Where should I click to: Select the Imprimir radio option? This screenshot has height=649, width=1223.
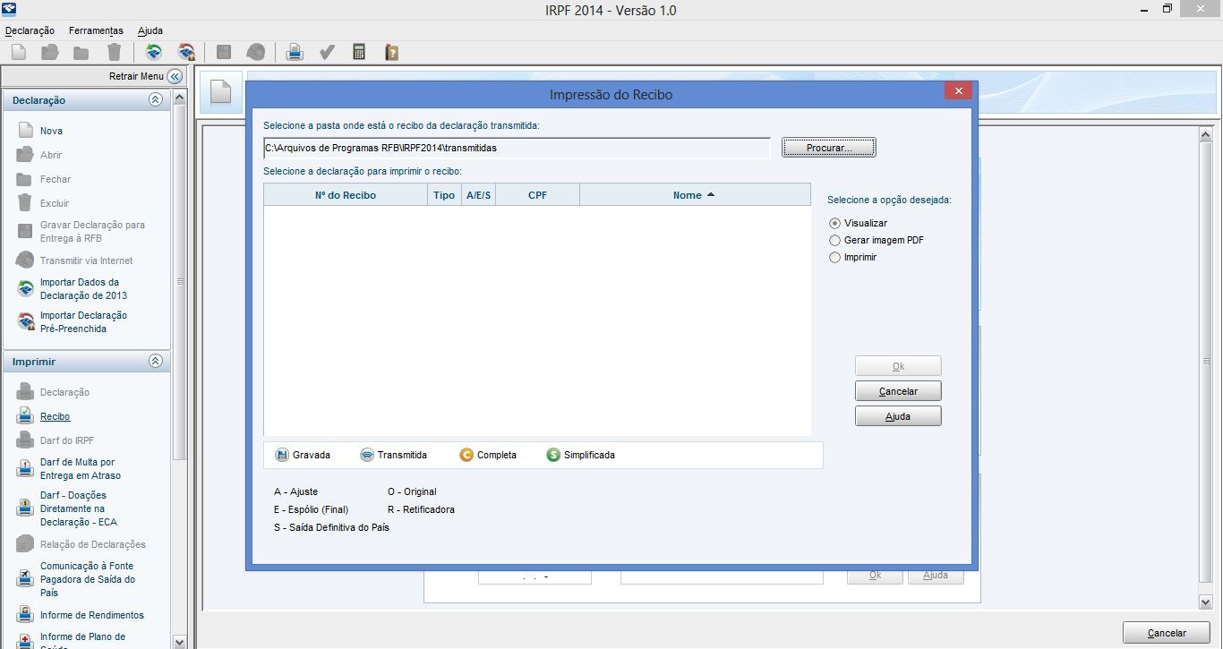click(835, 257)
